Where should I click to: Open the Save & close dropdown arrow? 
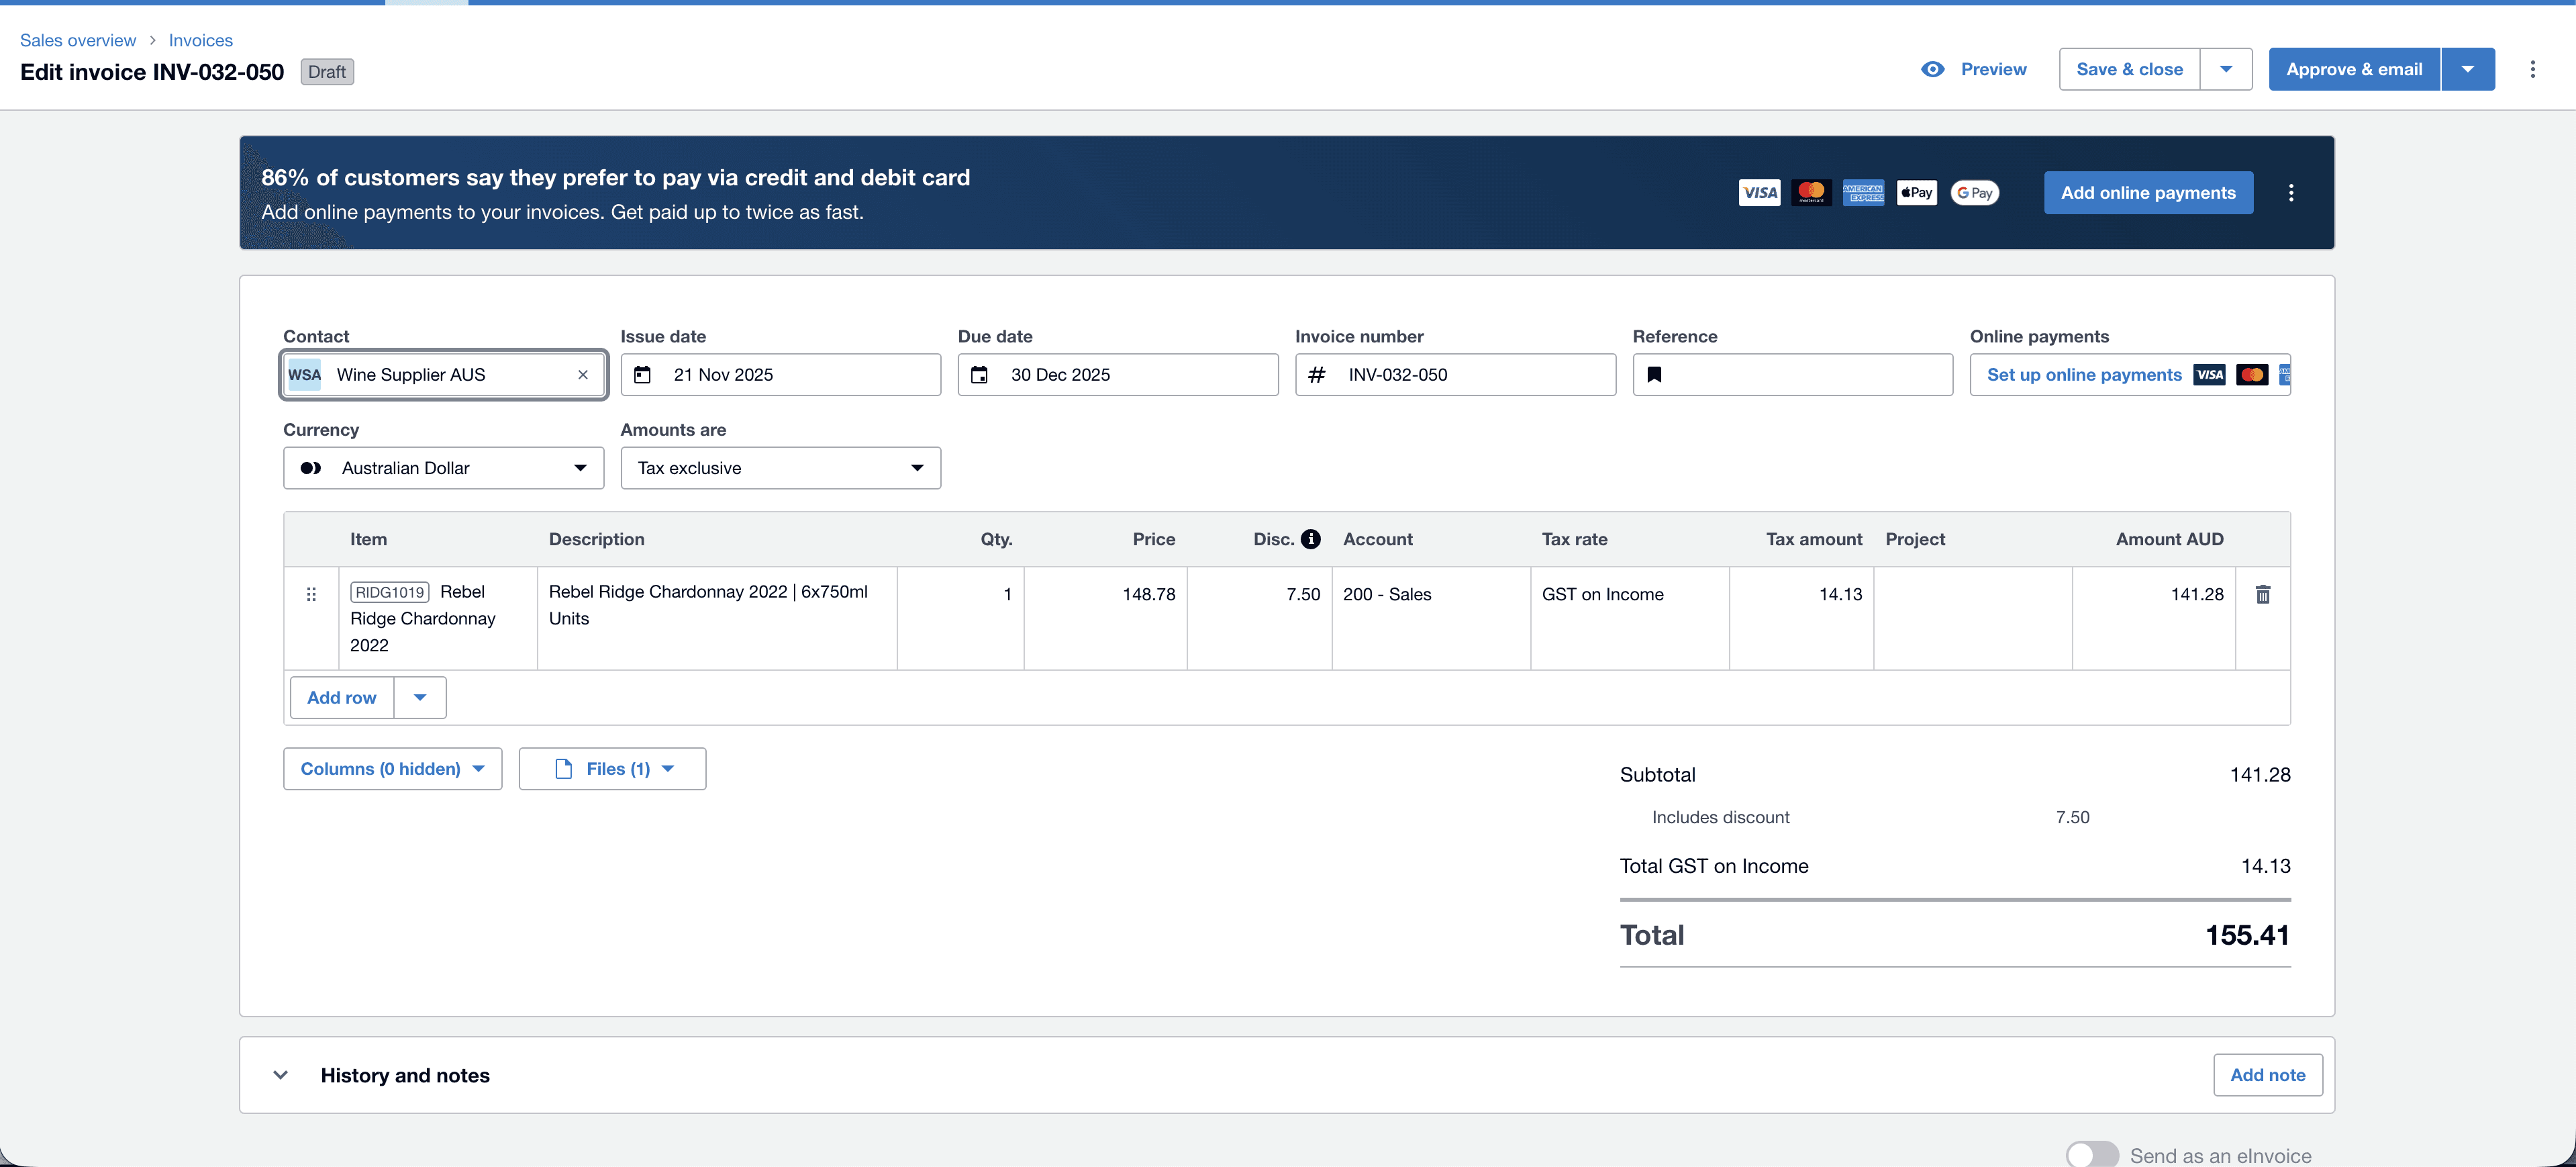pos(2226,69)
